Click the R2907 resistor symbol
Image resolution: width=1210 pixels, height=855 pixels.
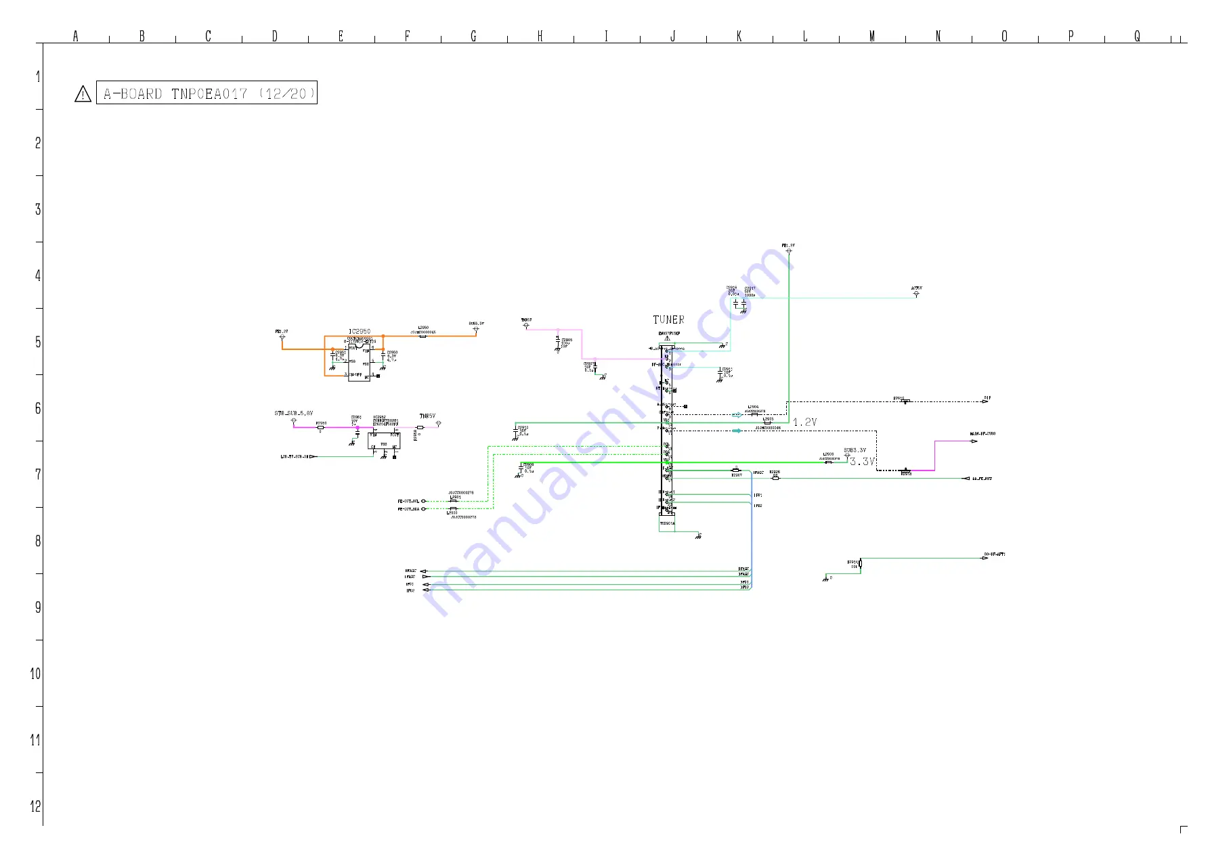[736, 470]
